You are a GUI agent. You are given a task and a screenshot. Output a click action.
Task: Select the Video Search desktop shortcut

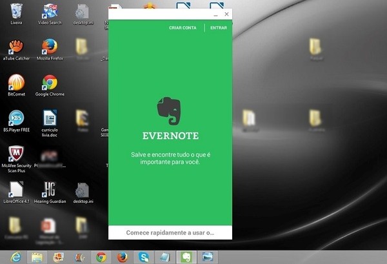click(50, 14)
